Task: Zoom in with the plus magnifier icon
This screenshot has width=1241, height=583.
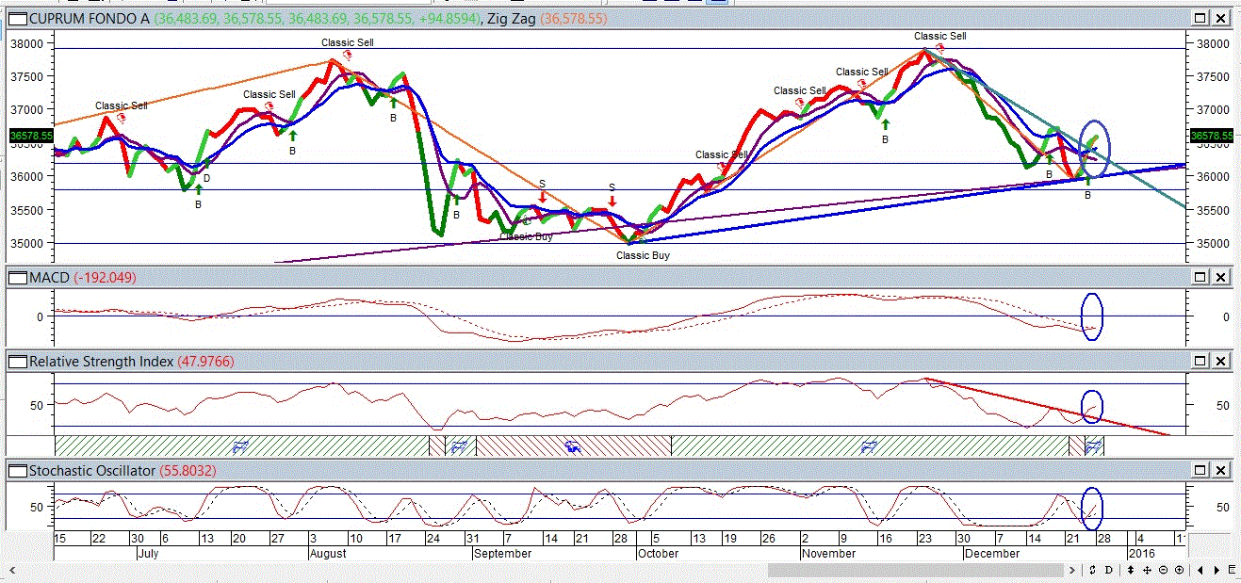Action: (1179, 570)
